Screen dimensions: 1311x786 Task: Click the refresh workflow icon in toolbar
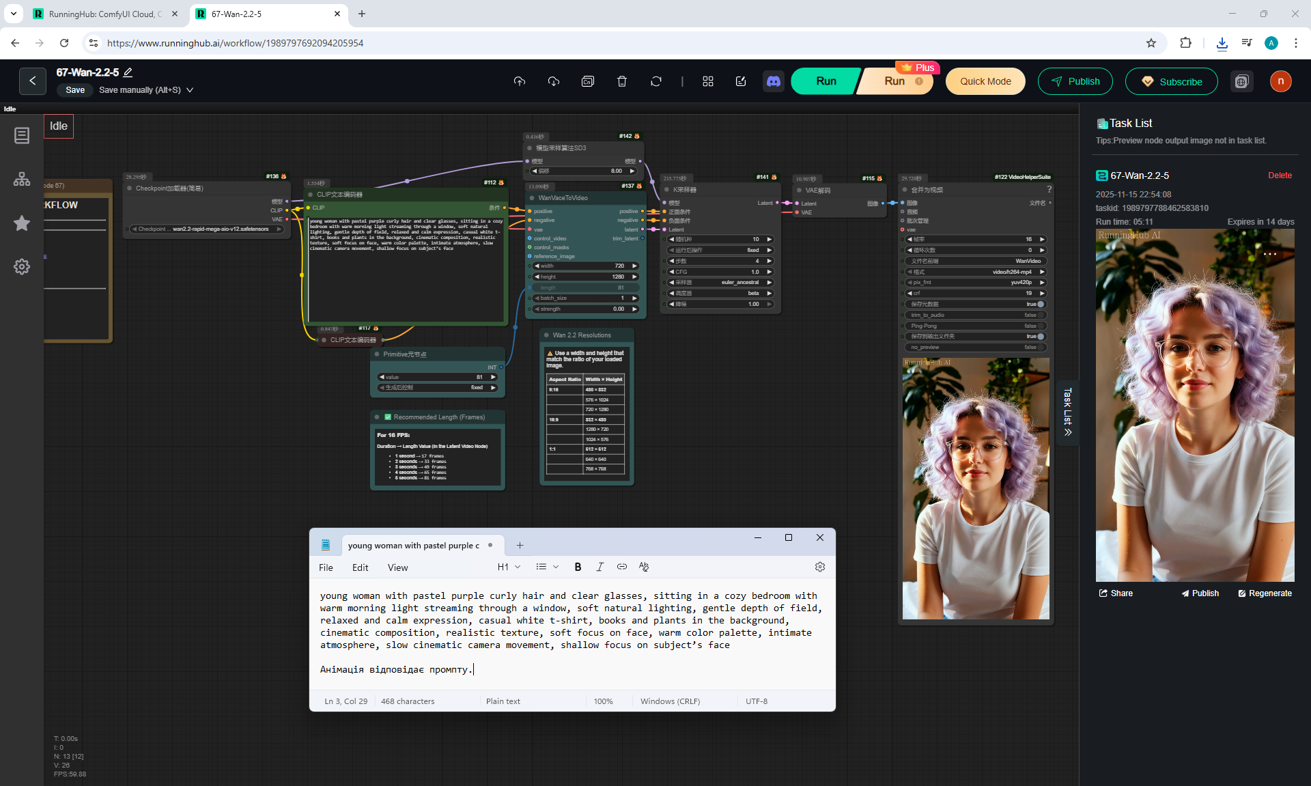(x=655, y=81)
